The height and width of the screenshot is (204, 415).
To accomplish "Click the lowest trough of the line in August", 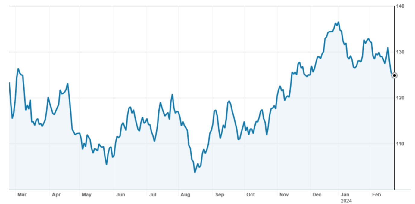I will pyautogui.click(x=195, y=172).
